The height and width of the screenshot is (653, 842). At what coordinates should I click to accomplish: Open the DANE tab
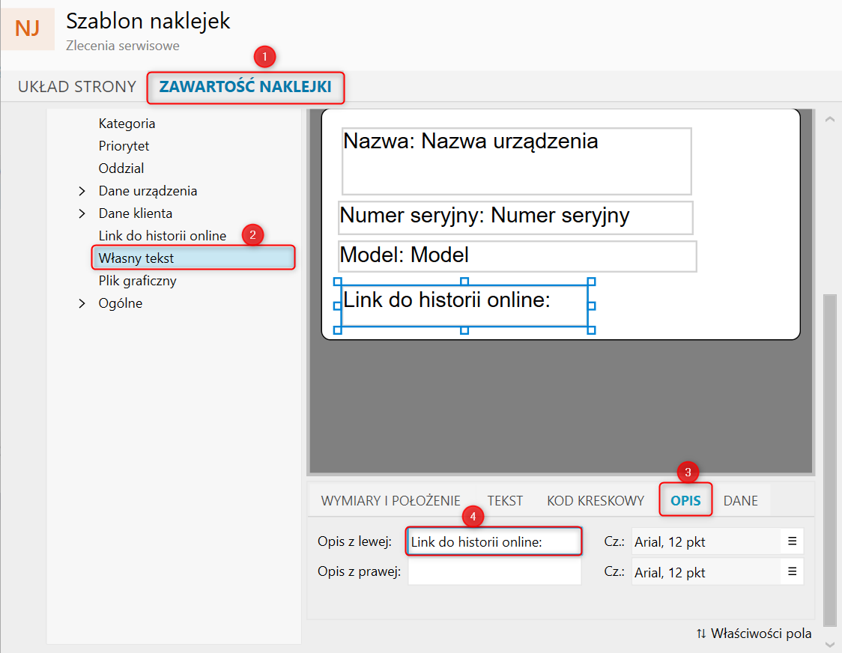(741, 500)
